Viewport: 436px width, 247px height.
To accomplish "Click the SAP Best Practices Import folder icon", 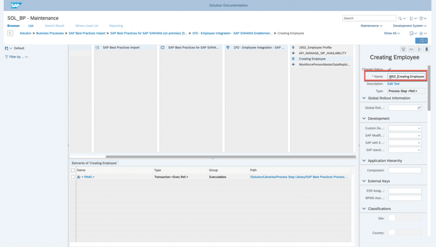I will tap(98, 48).
